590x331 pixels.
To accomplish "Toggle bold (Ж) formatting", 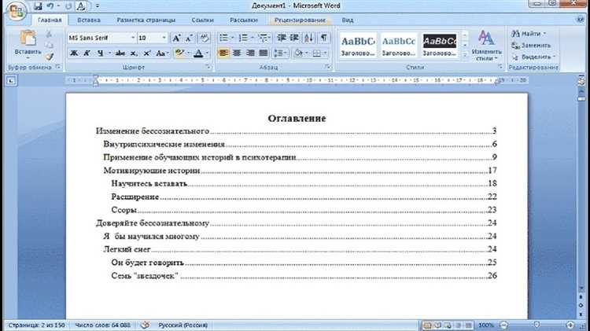I will point(74,53).
